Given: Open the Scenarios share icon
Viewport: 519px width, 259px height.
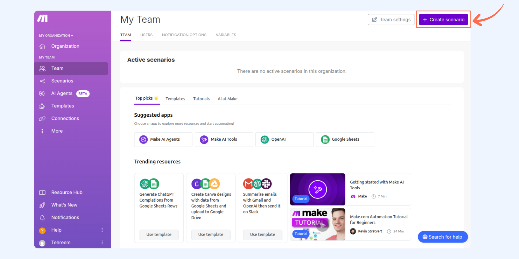Looking at the screenshot, I should pyautogui.click(x=42, y=81).
